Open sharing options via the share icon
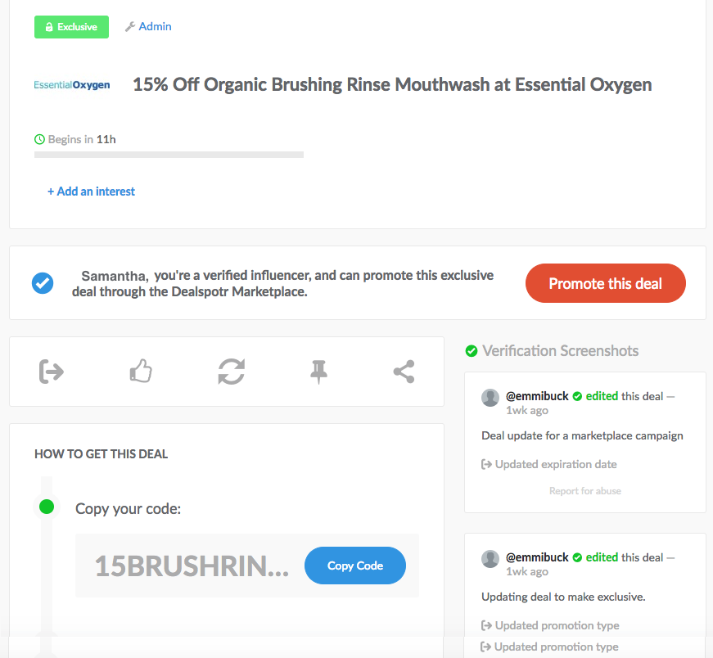Viewport: 713px width, 658px height. [x=404, y=371]
